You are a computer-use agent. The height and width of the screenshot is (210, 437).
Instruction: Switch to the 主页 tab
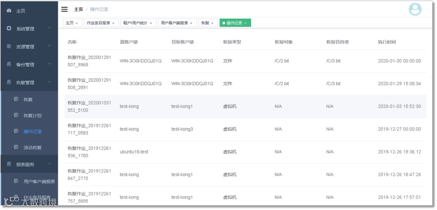pos(72,23)
